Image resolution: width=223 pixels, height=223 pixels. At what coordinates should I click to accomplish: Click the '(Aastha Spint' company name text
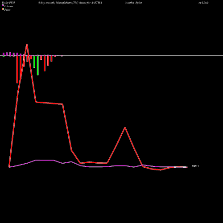(133, 3)
